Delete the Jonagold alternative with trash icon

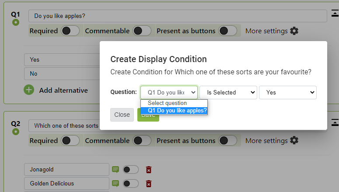[x=149, y=170]
